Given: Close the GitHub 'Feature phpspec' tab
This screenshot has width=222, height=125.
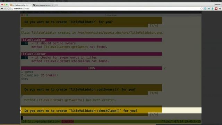Looking at the screenshot, I should pyautogui.click(x=52, y=5).
